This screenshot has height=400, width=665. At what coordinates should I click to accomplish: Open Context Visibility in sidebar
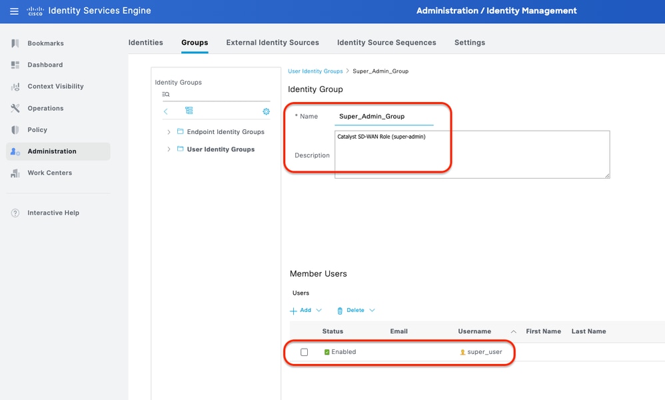[x=55, y=87]
